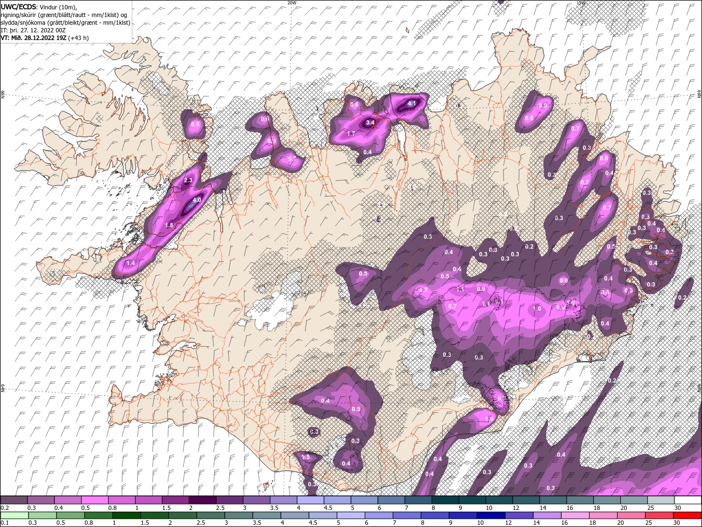
Task: Click the 'IT: þri. 27. 12. 2022 00Z' initial-time text
Action: (x=33, y=30)
